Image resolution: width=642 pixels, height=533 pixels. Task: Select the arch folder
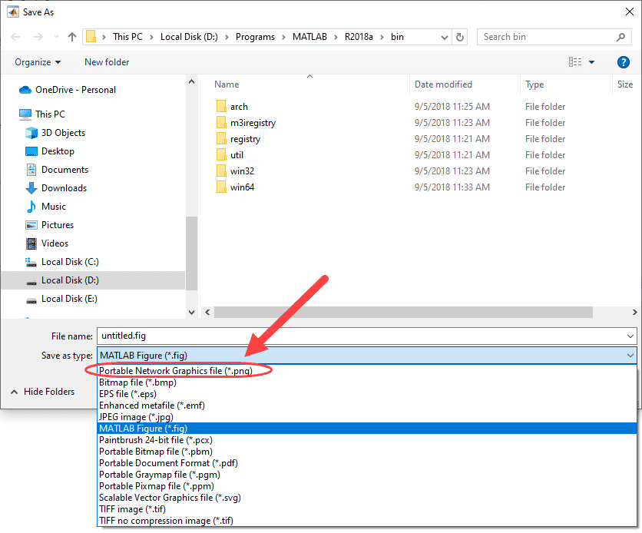point(232,107)
